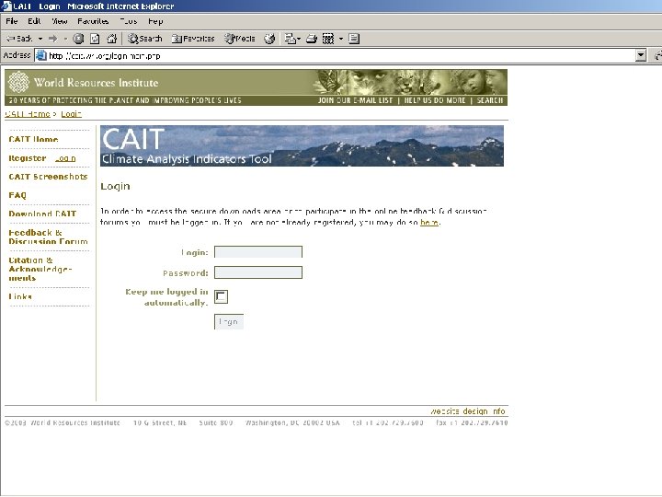Click HELP US DO MORE link

(x=435, y=100)
